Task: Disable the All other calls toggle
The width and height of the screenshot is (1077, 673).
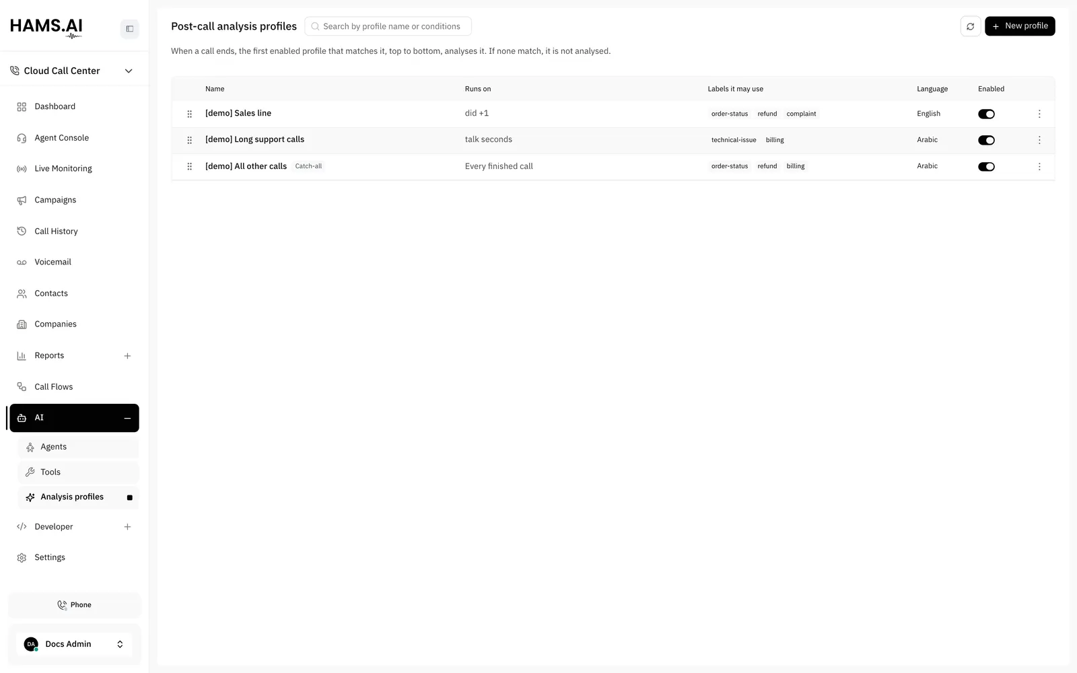Action: coord(986,166)
